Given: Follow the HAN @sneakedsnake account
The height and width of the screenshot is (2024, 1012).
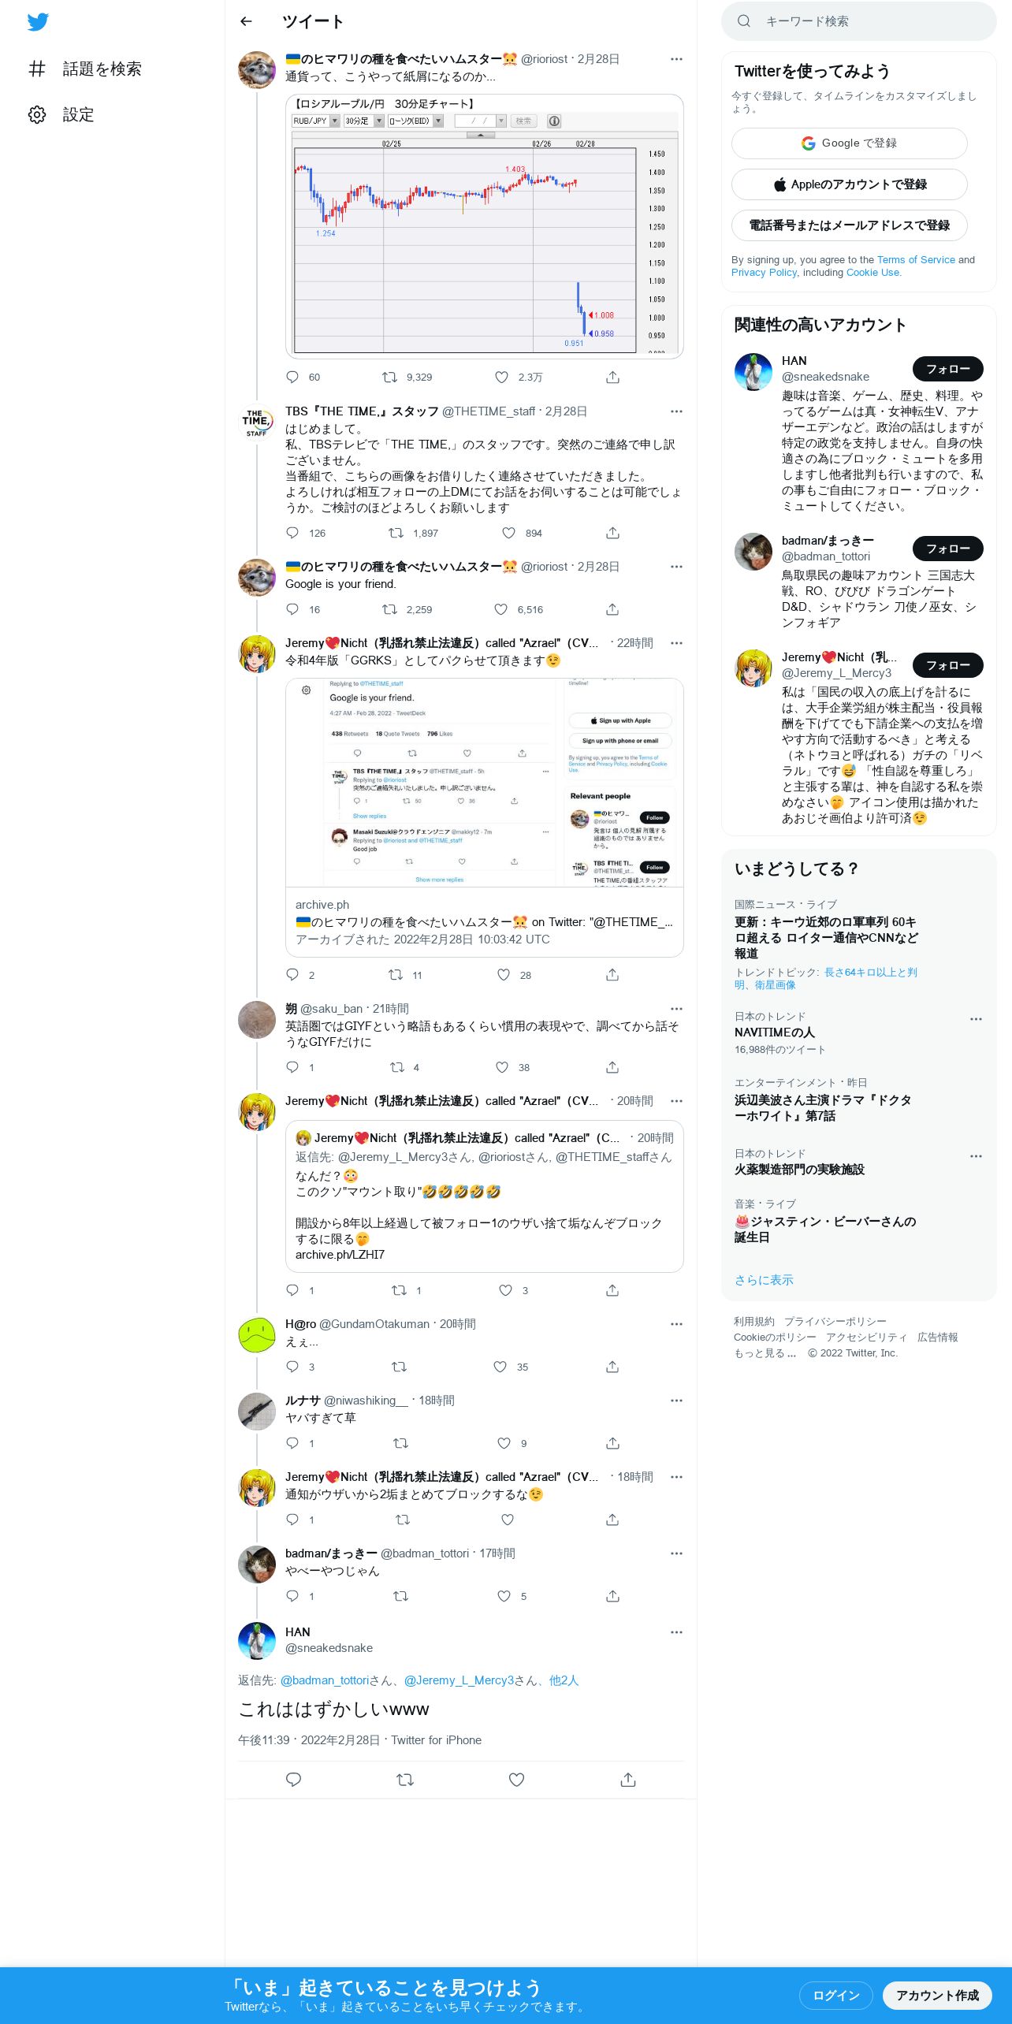Looking at the screenshot, I should [x=947, y=369].
